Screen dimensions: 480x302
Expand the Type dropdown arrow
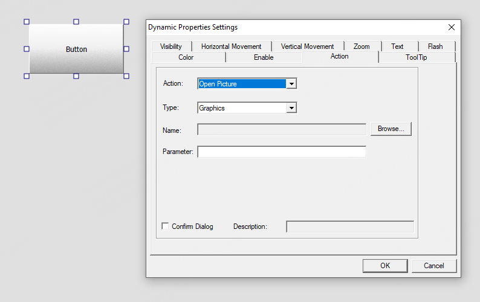point(292,108)
